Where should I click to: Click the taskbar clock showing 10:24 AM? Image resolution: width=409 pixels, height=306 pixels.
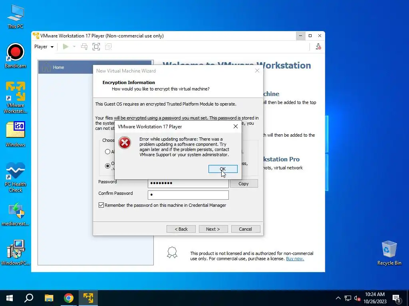375,298
